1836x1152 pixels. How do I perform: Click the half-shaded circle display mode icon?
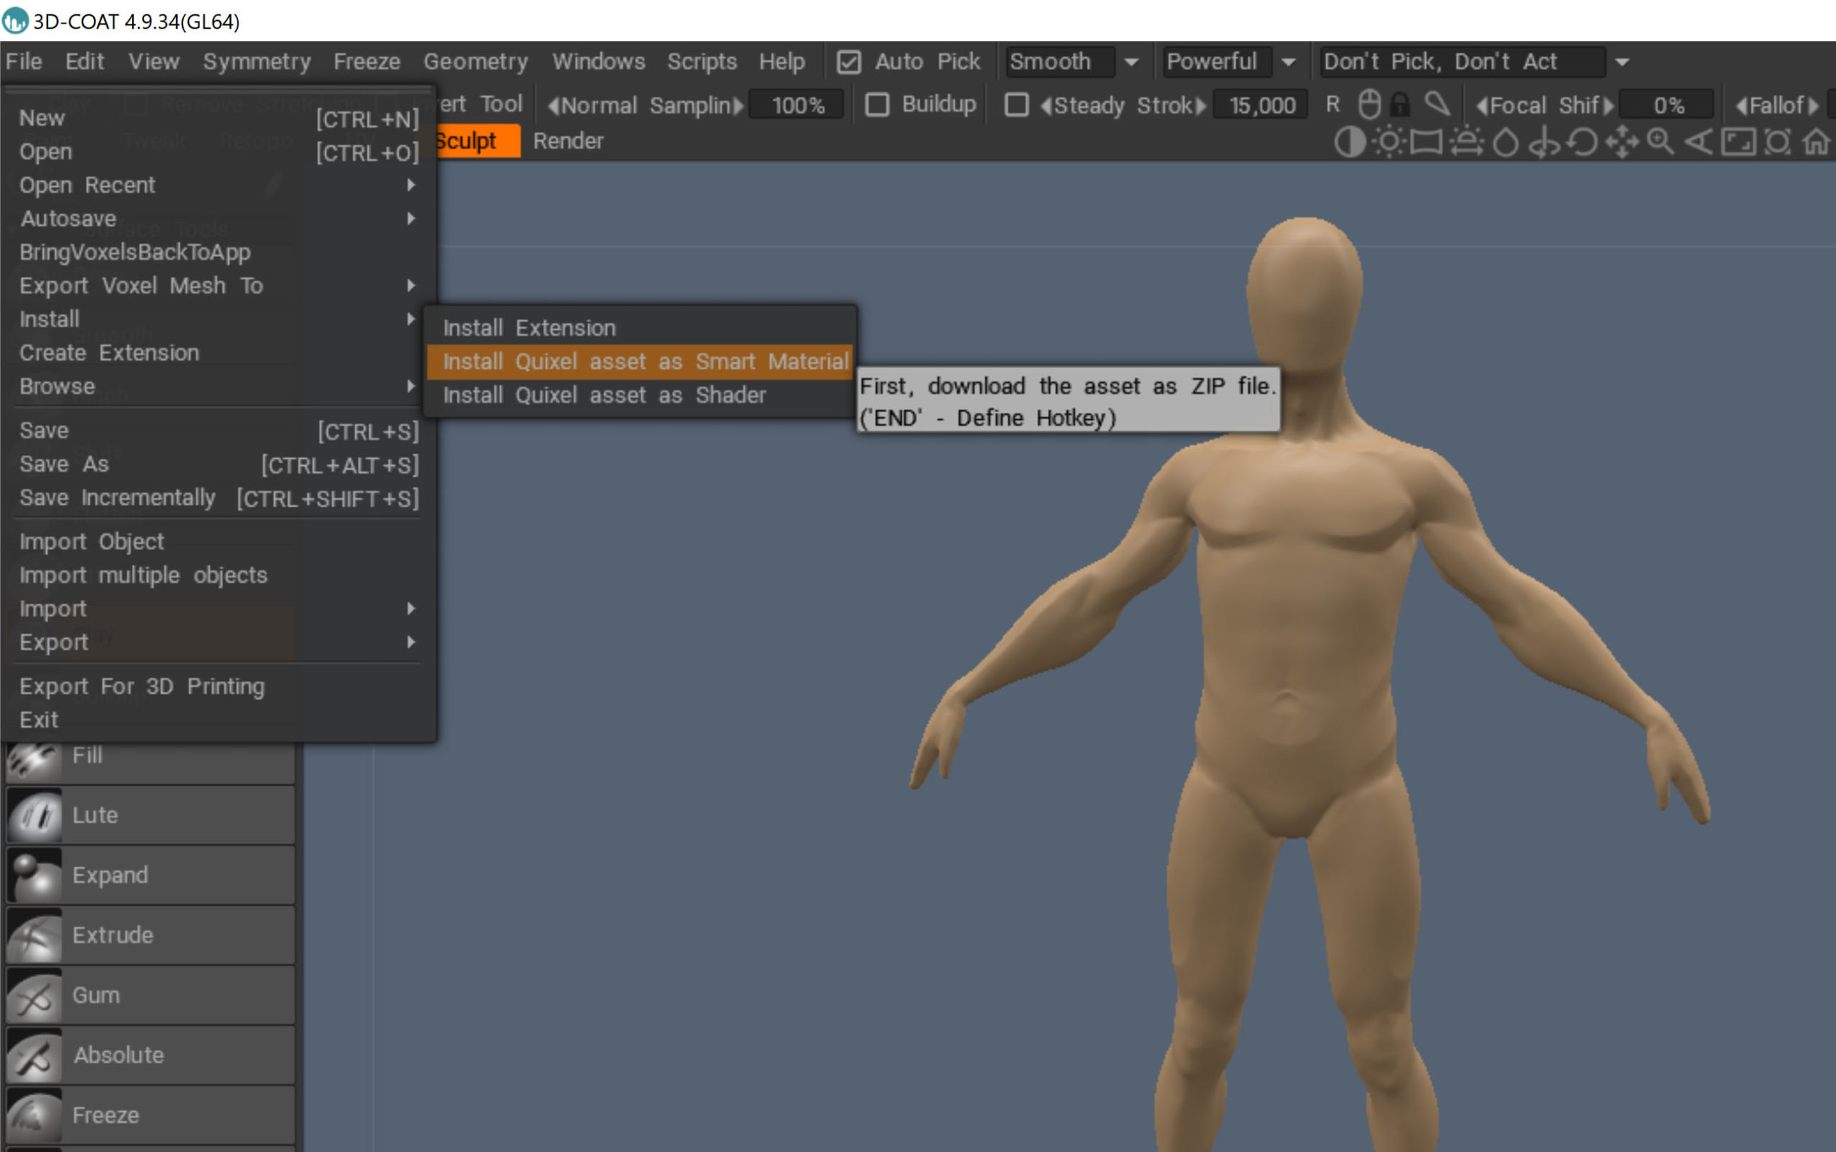pos(1350,142)
